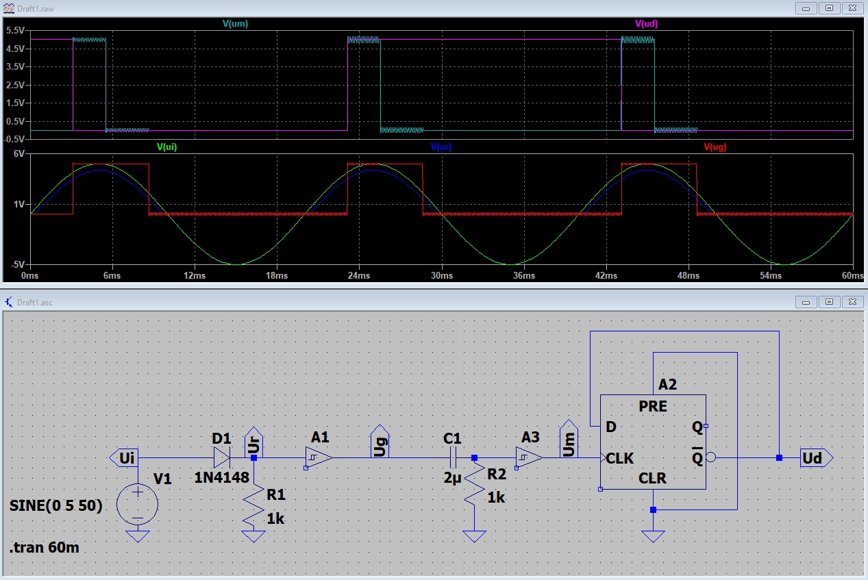
Task: Click R2's 1k value text
Action: click(496, 498)
